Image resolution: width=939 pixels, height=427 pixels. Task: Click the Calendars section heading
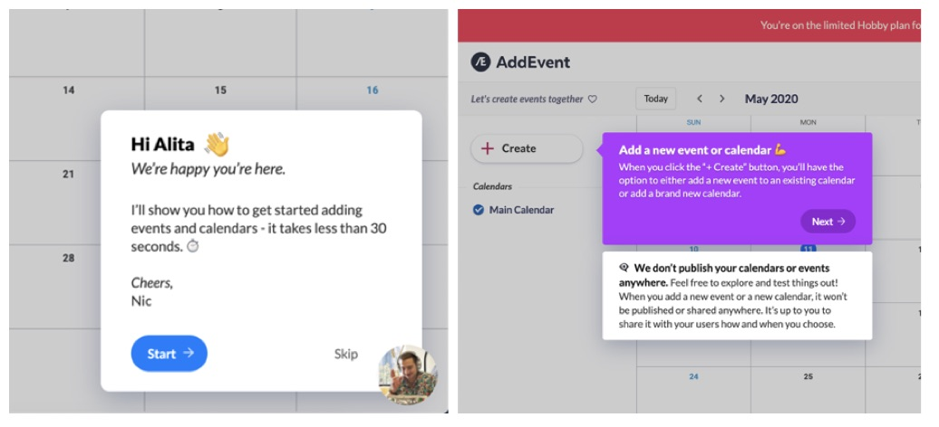(492, 186)
